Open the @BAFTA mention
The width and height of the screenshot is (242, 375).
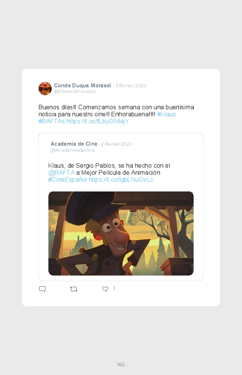pyautogui.click(x=61, y=172)
